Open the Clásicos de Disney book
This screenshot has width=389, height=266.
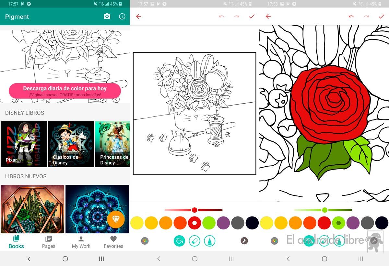(71, 144)
